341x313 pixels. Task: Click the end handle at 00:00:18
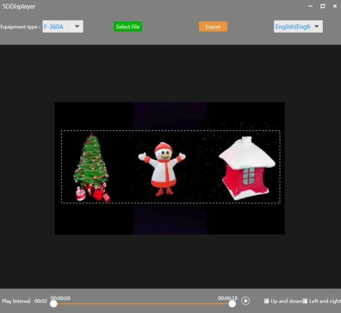coord(232,303)
